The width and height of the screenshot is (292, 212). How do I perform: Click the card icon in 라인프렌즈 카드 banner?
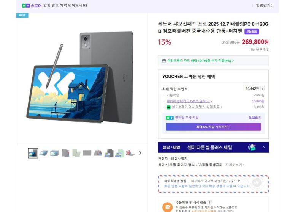[x=164, y=61]
